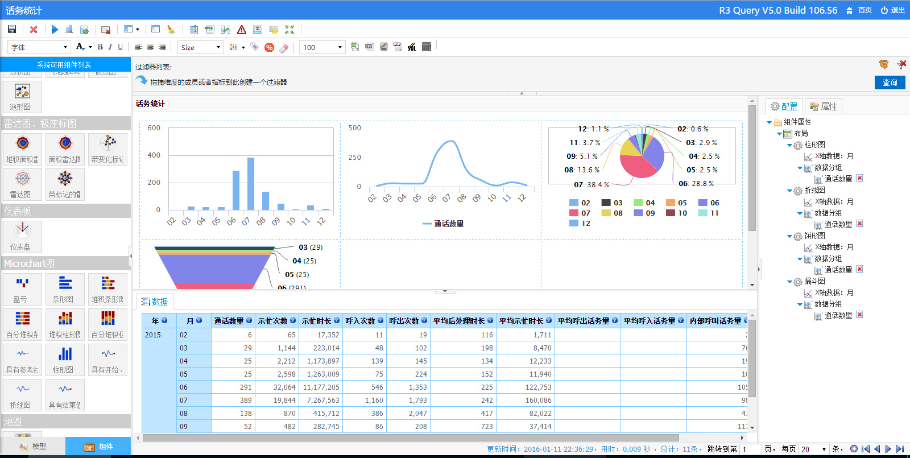Collapse the 布局 layout tree node
This screenshot has width=910, height=458.
pos(780,134)
